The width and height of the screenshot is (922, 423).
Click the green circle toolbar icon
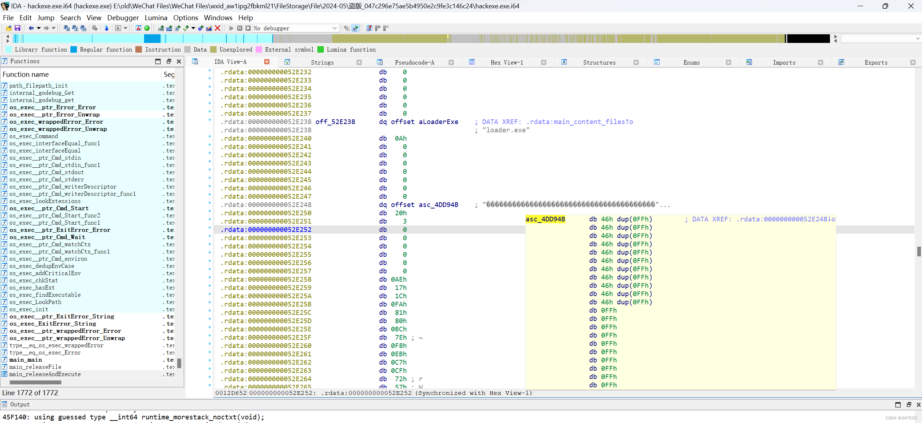click(147, 28)
